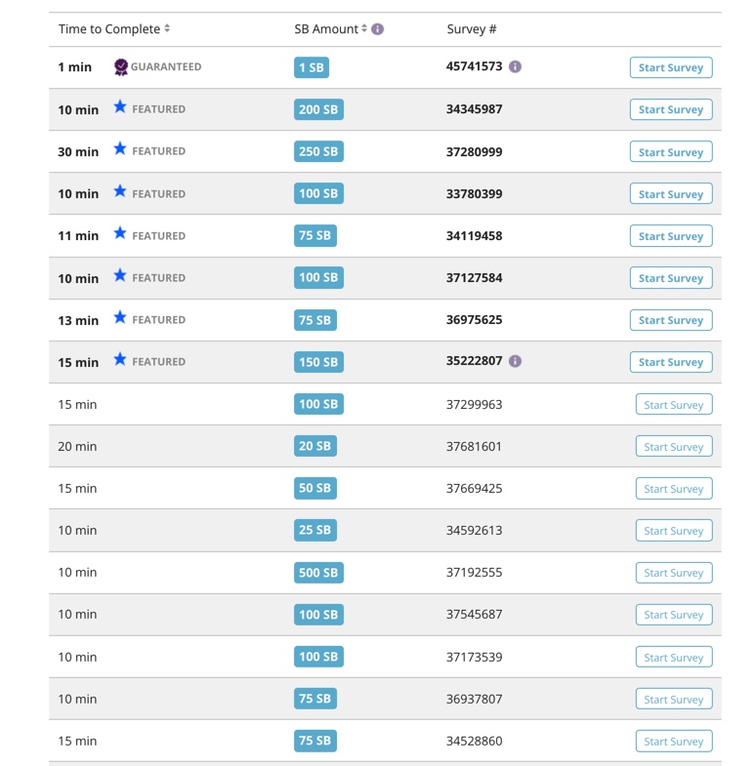Click the 500 SB amount badge

point(318,573)
